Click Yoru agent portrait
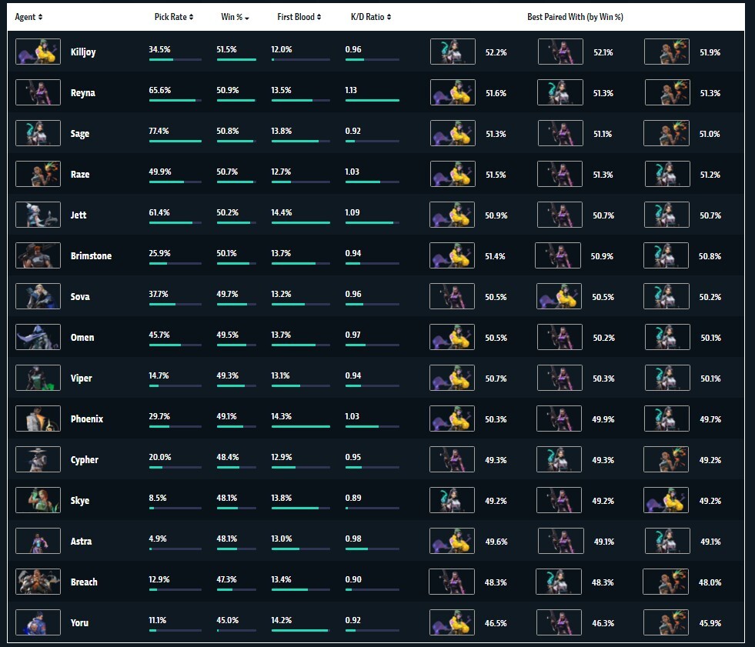Screen dimensions: 755x647 coord(38,622)
